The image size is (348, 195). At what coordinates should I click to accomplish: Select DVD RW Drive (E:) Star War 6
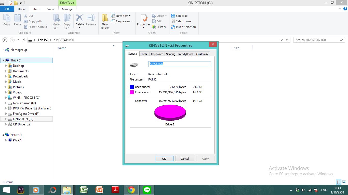click(32, 108)
